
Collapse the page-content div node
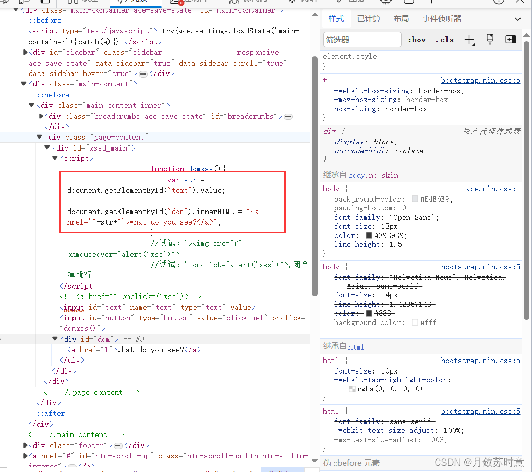pos(39,137)
